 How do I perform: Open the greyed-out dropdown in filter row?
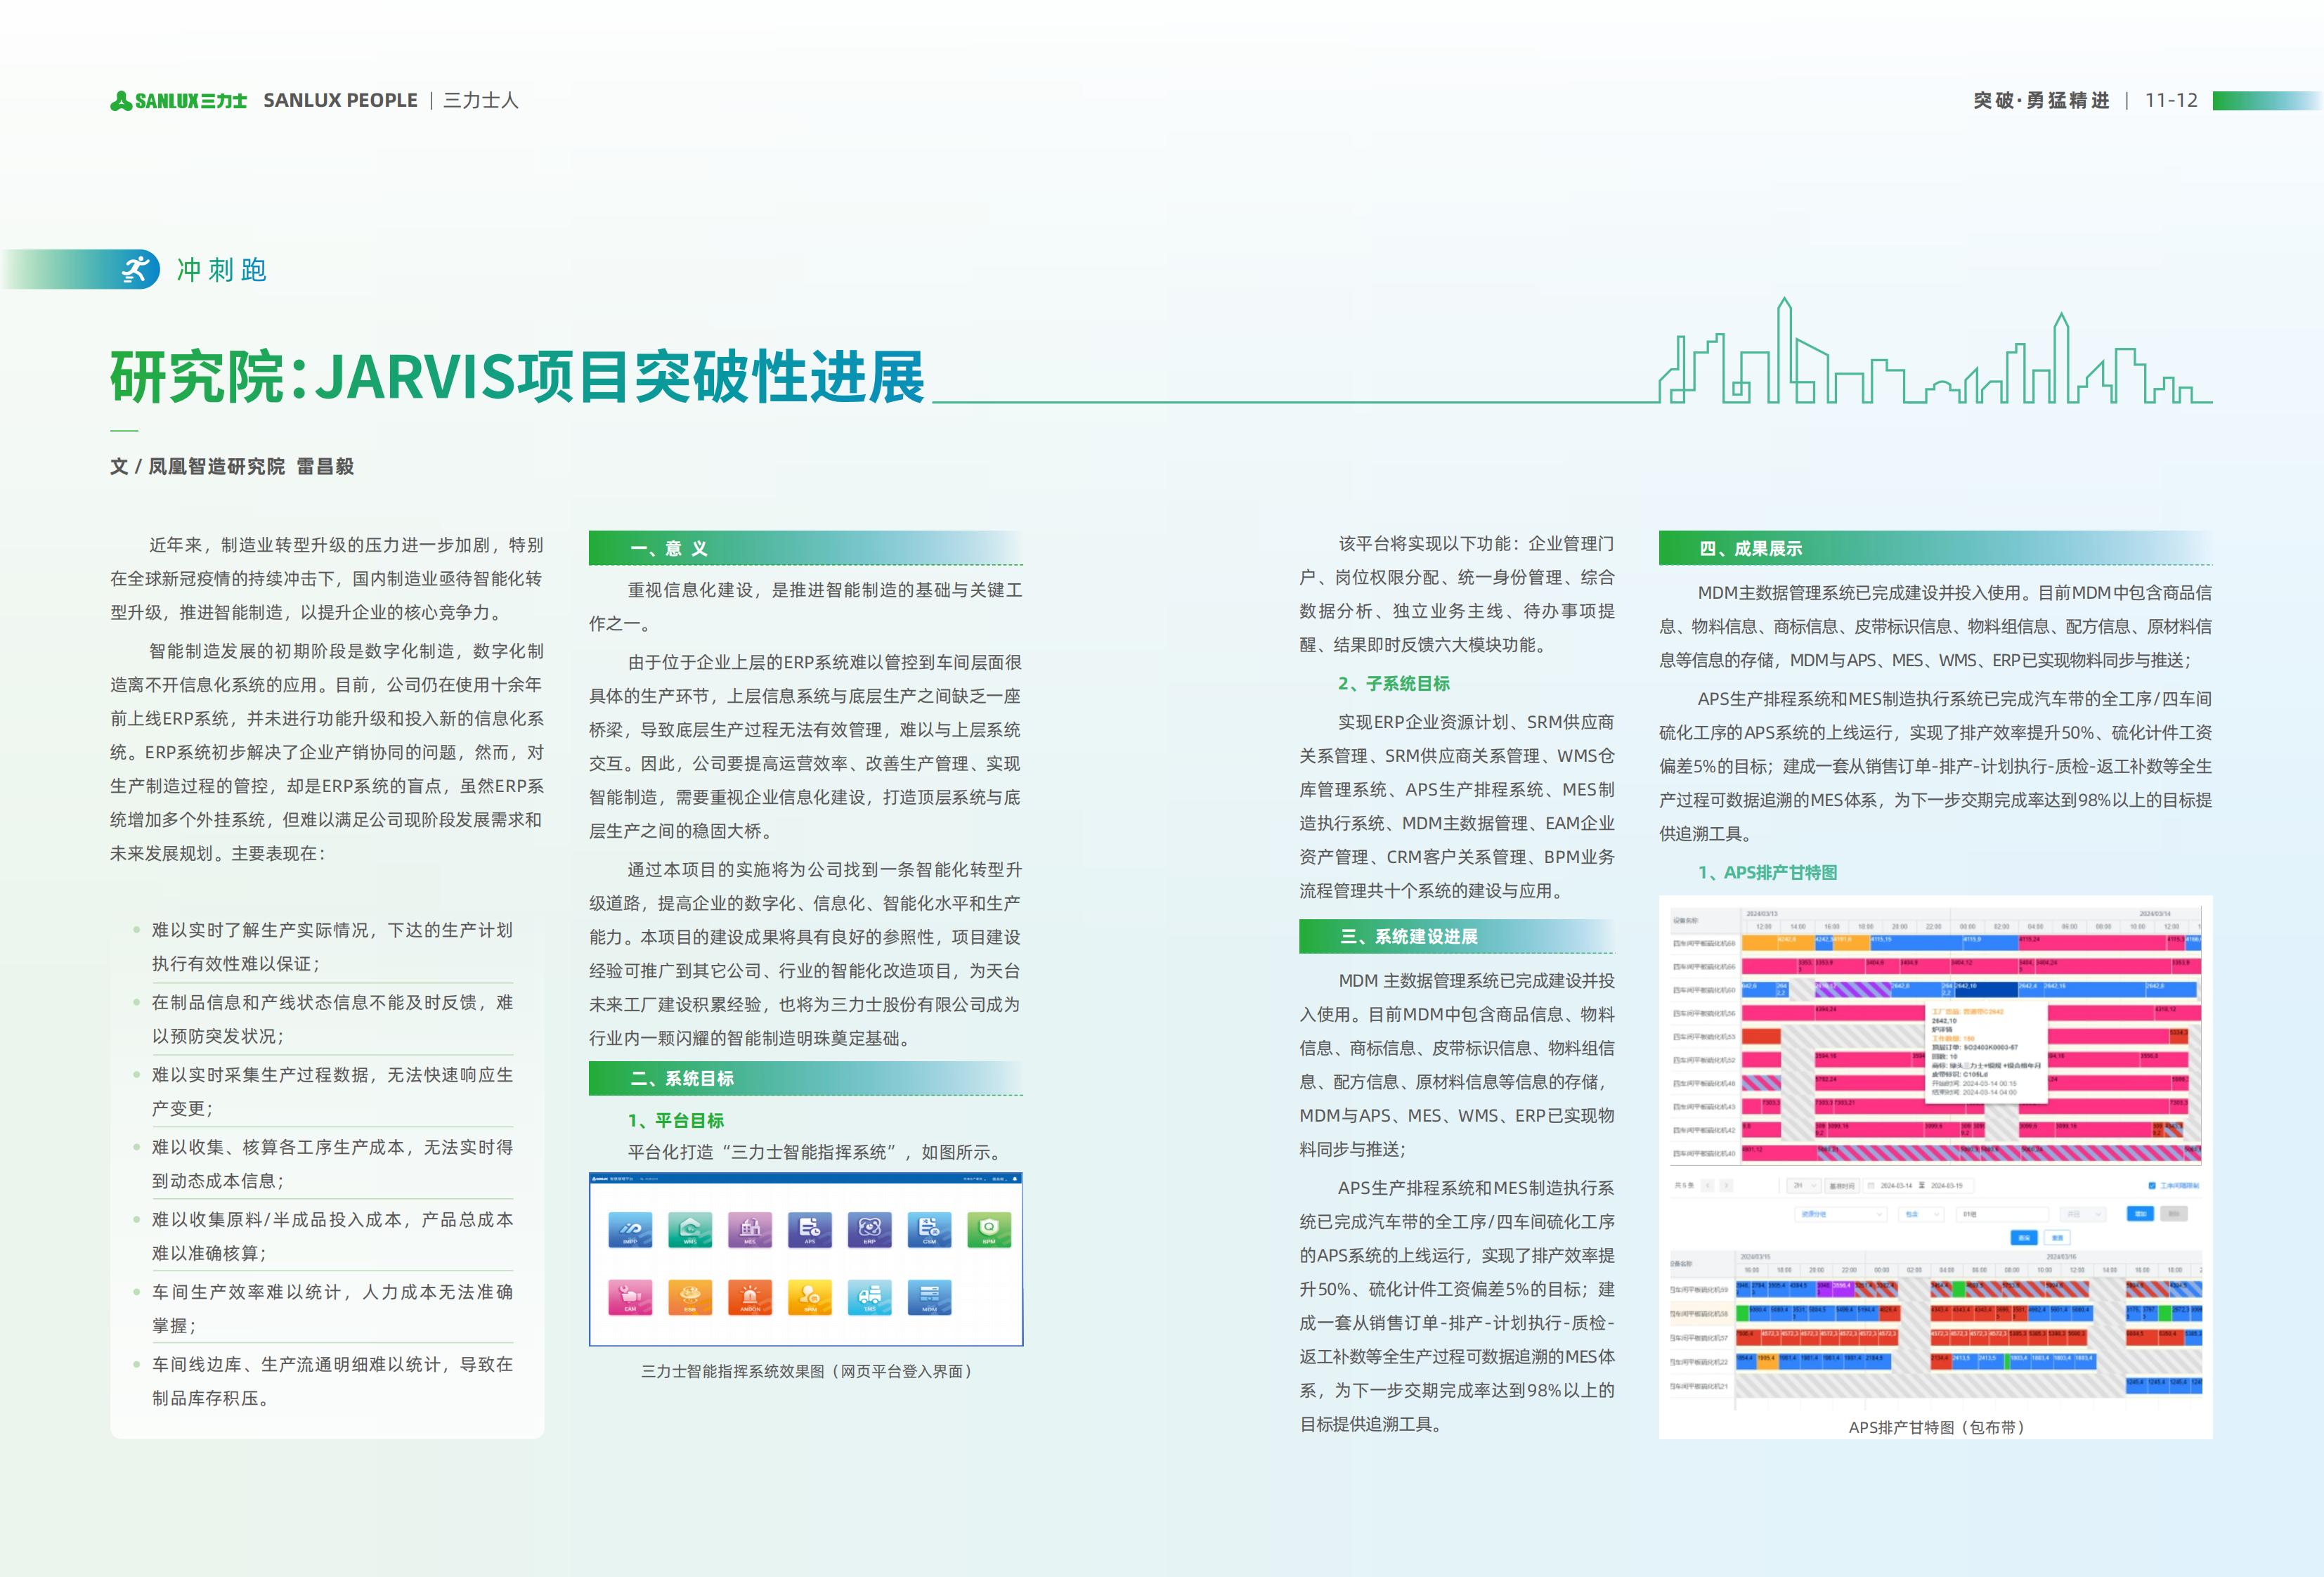coord(2083,1215)
